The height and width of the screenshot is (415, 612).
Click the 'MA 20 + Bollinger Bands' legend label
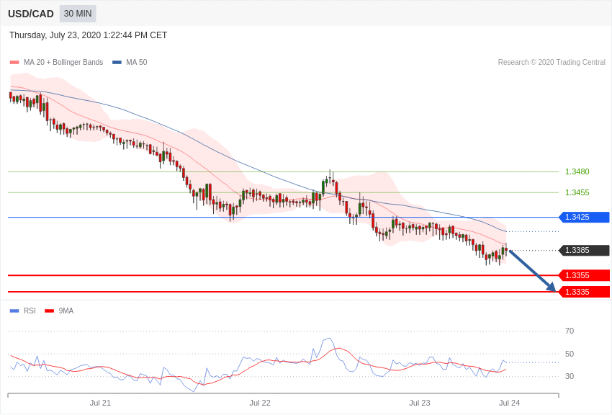(63, 63)
